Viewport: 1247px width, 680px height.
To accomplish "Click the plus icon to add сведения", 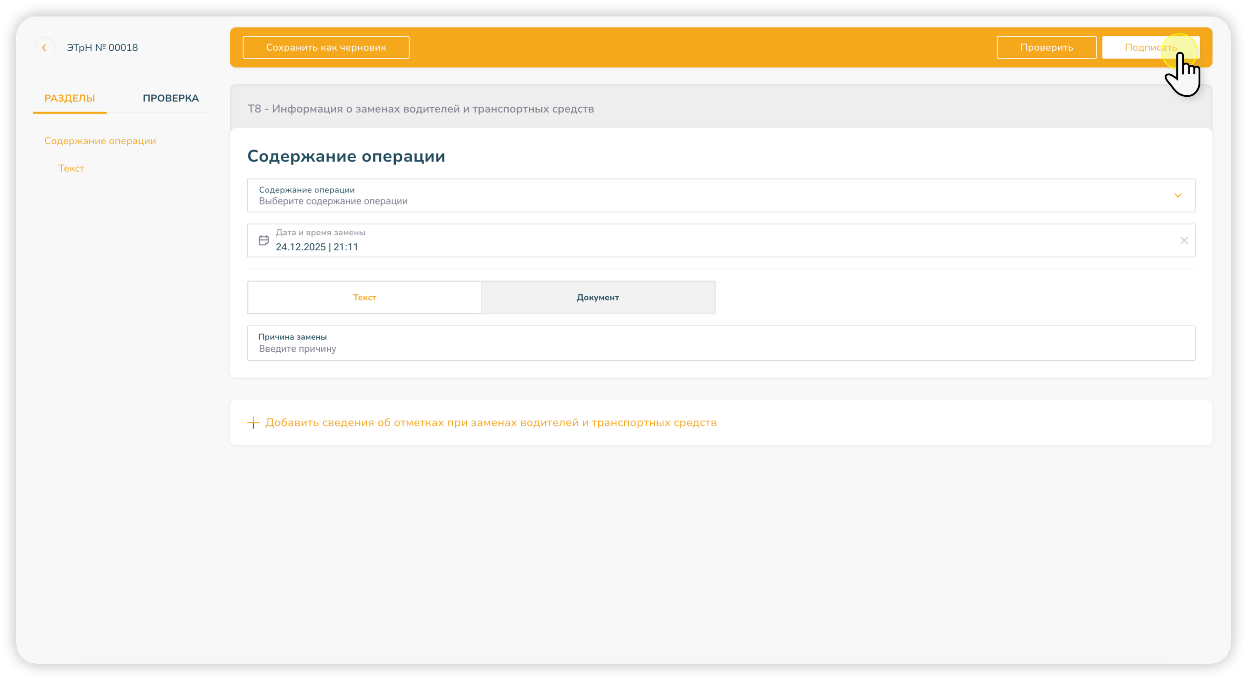I will 253,423.
